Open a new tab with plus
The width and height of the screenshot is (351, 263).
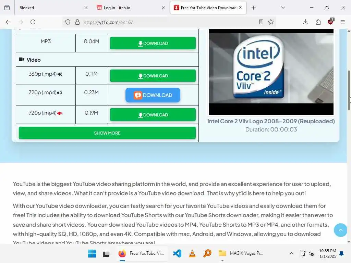click(x=253, y=8)
